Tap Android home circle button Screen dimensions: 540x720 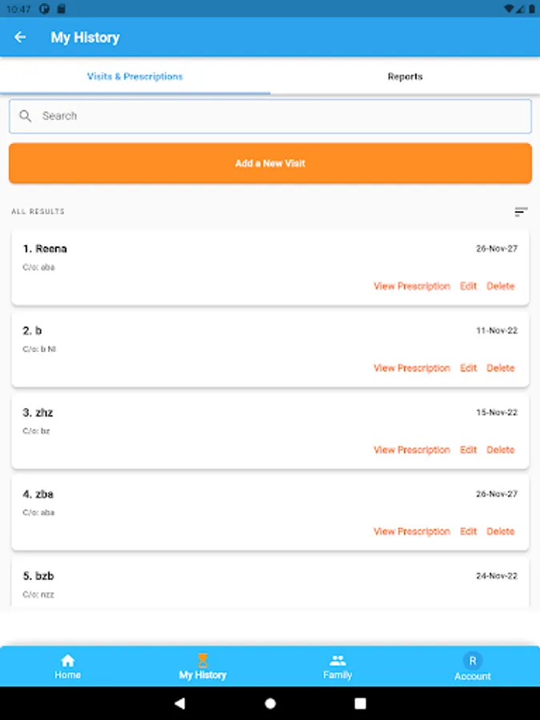pyautogui.click(x=270, y=703)
